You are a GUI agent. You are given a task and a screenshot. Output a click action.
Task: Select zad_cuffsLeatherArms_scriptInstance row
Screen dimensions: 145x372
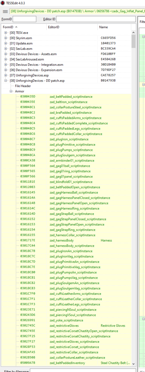click(x=66, y=294)
